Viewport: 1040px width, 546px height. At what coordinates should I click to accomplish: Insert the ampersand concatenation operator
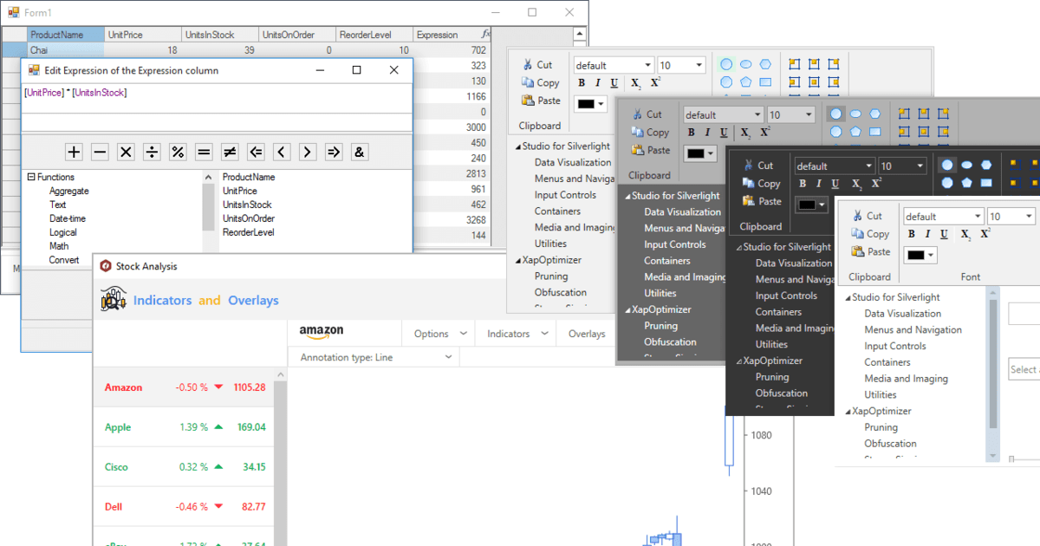(360, 153)
